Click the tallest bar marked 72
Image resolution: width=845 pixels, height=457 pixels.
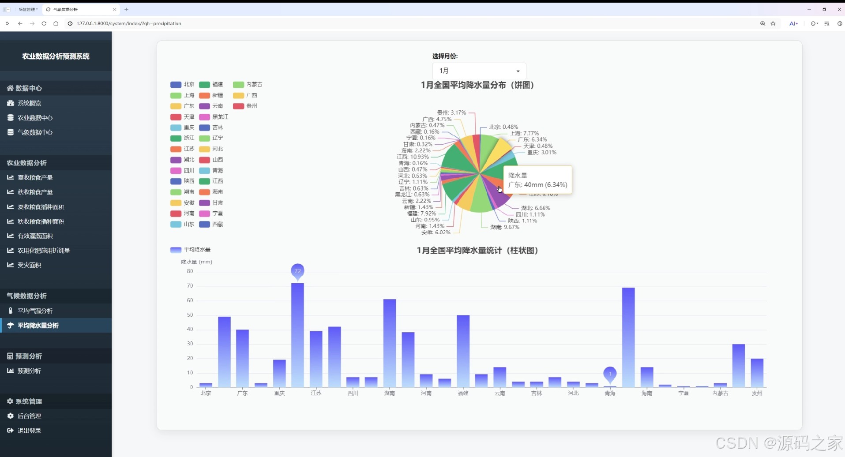coord(297,335)
